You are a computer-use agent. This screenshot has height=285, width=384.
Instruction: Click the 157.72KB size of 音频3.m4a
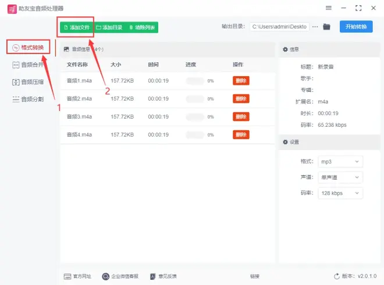pyautogui.click(x=122, y=117)
